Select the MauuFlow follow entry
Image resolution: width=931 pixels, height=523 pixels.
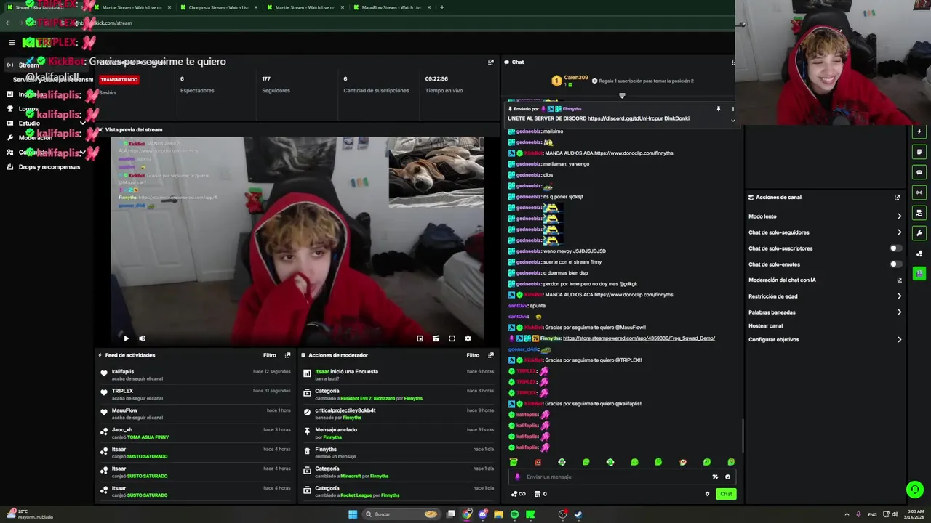tap(195, 414)
